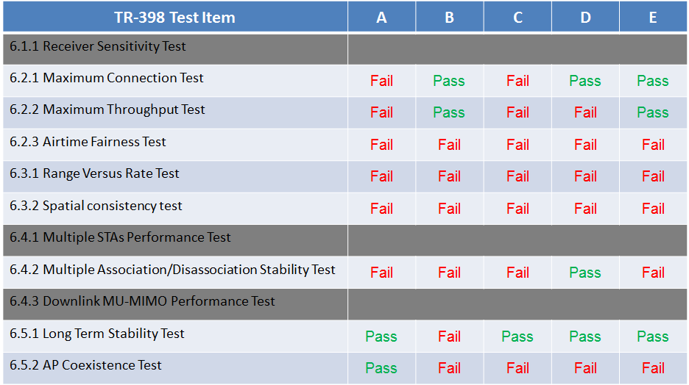Click the TR-398 Test Item header cell
The height and width of the screenshot is (385, 689).
click(175, 17)
